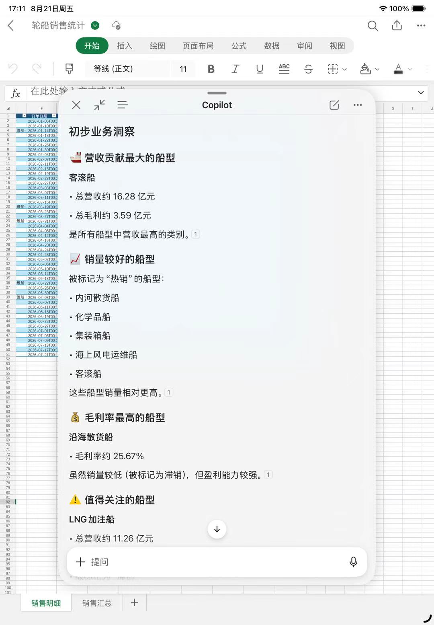Image resolution: width=434 pixels, height=625 pixels.
Task: Select the text LNG 加注船
Action: pos(92,519)
